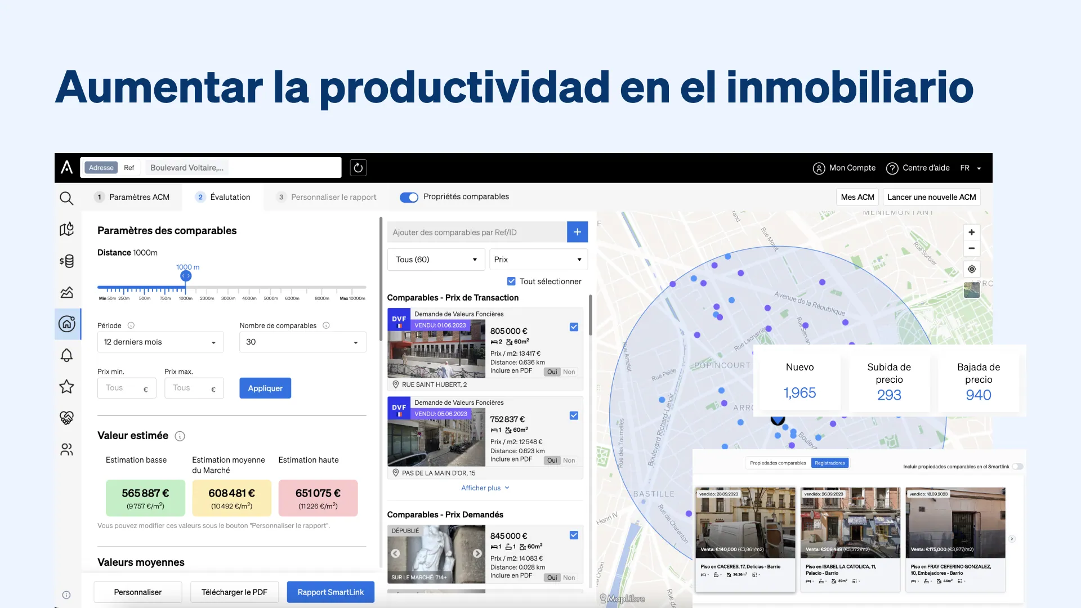Click the search magnifier sidebar icon
Image resolution: width=1081 pixels, height=608 pixels.
click(x=66, y=198)
